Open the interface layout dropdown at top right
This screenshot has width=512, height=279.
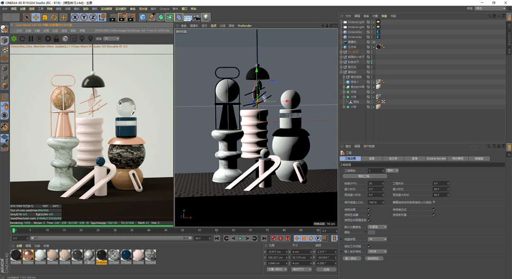click(x=491, y=9)
